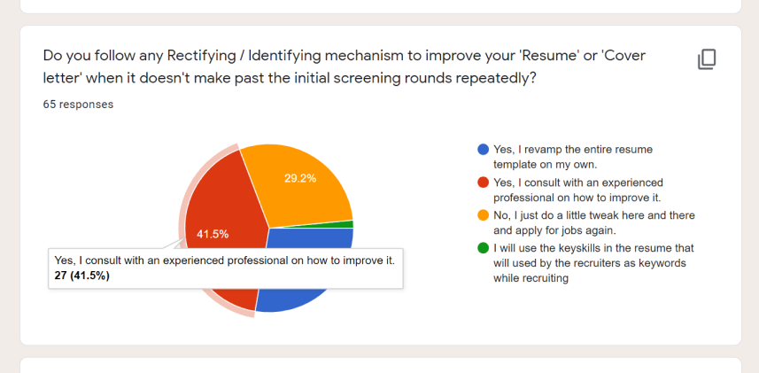Viewport: 759px width, 373px height.
Task: Click the legend line 'while recruiting'
Action: click(531, 278)
